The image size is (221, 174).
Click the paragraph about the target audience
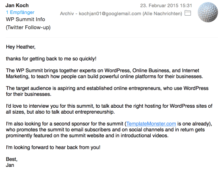pos(107,91)
